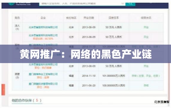Select the date 2011-06-20

pyautogui.click(x=89, y=85)
